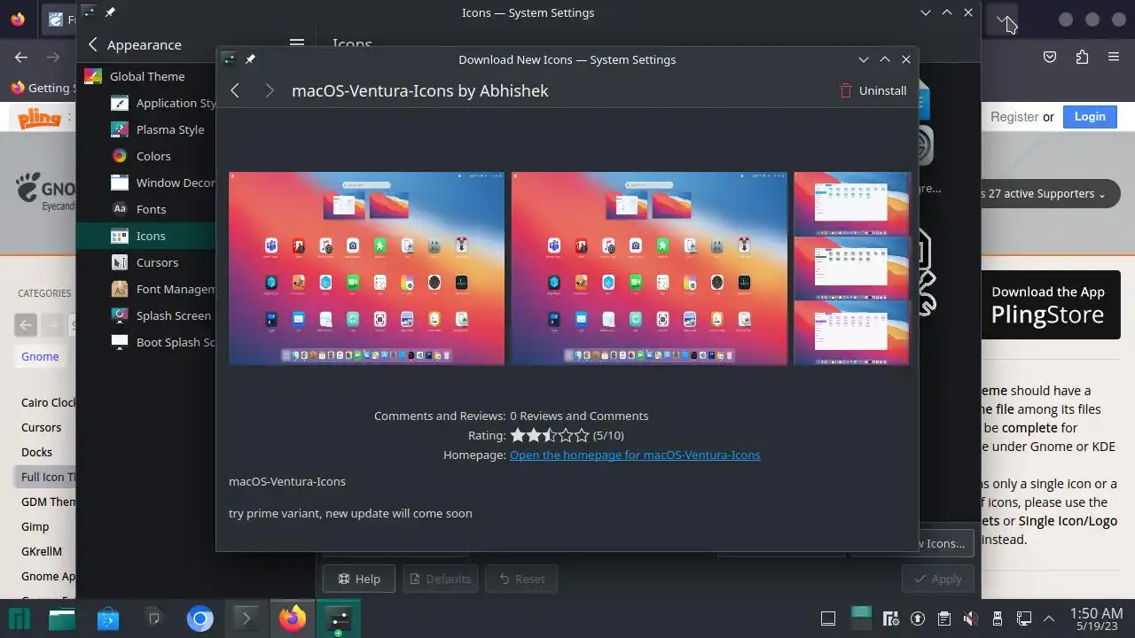Screen dimensions: 1135x638
Task: Click Download the App PlingStore banner
Action: (1050, 305)
